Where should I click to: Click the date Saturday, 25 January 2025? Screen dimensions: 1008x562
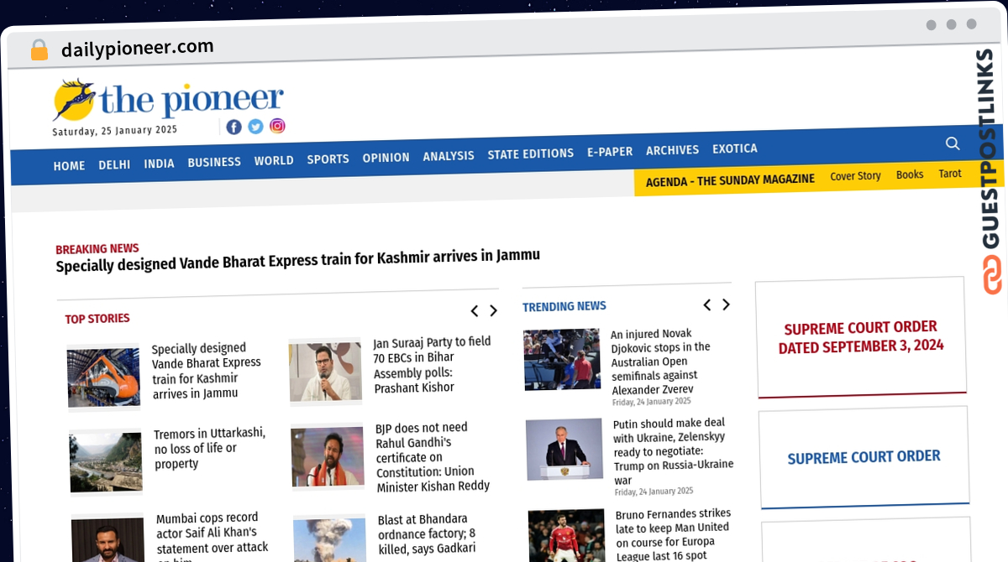coord(115,130)
